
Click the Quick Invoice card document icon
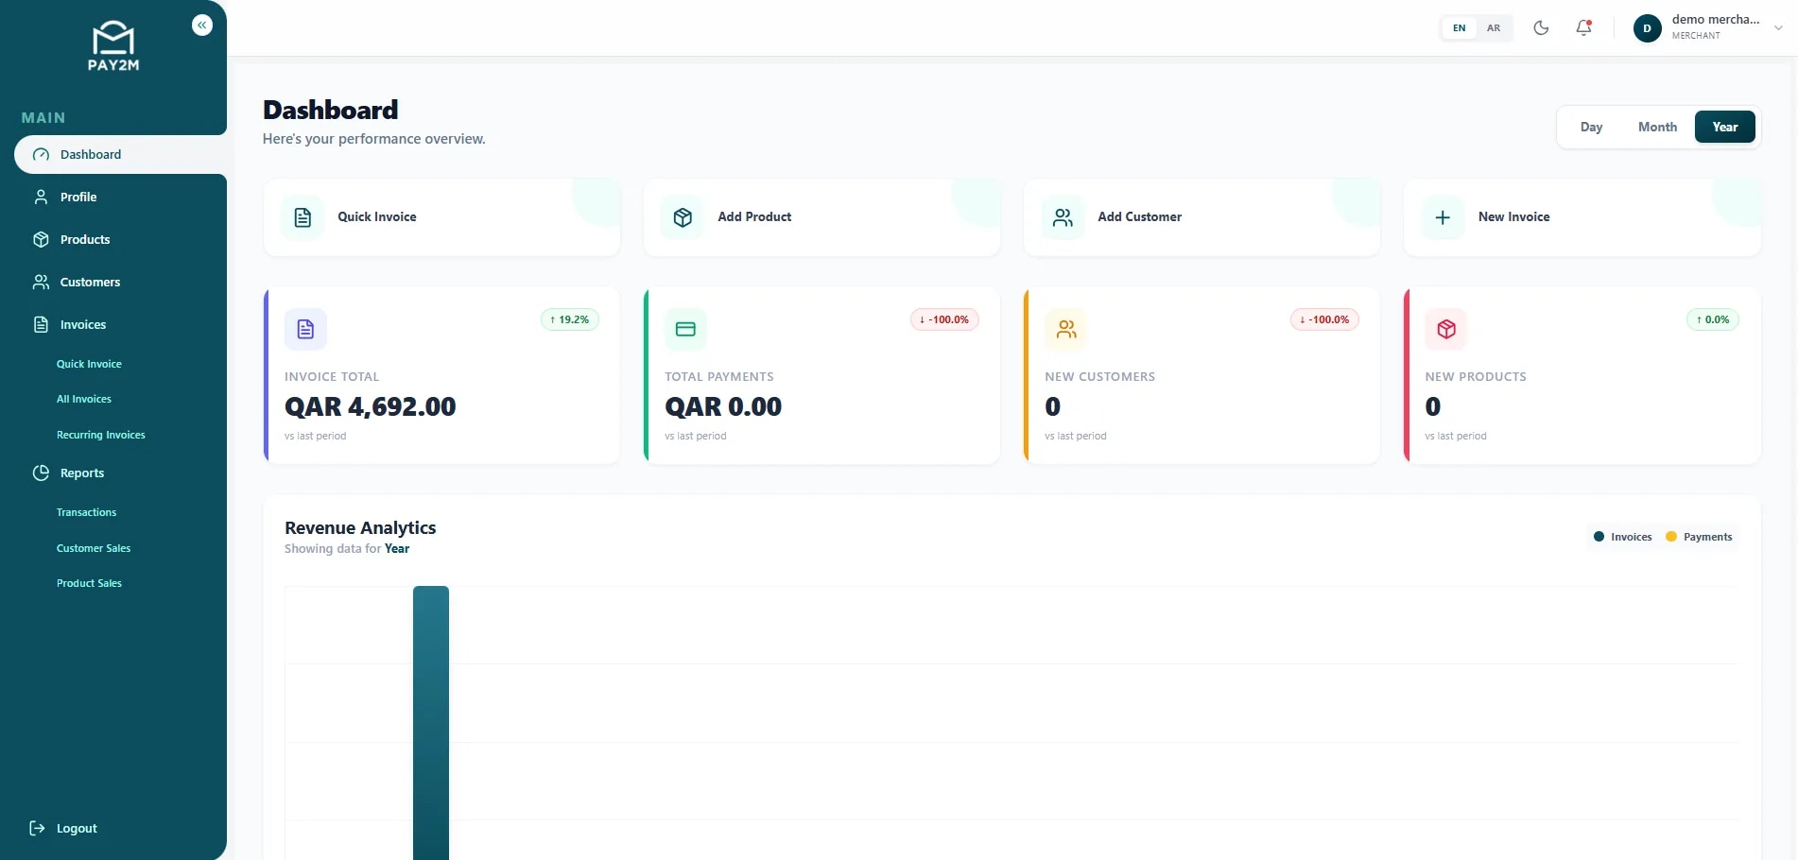pyautogui.click(x=303, y=217)
